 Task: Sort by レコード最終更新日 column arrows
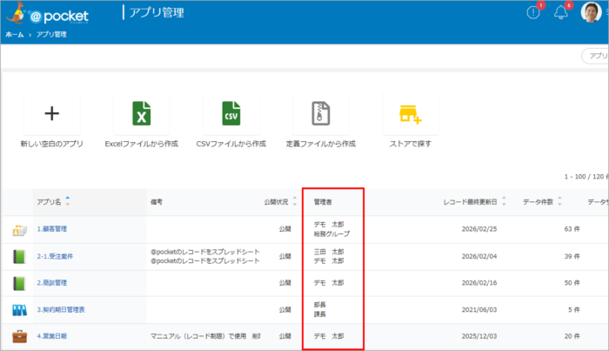point(503,201)
